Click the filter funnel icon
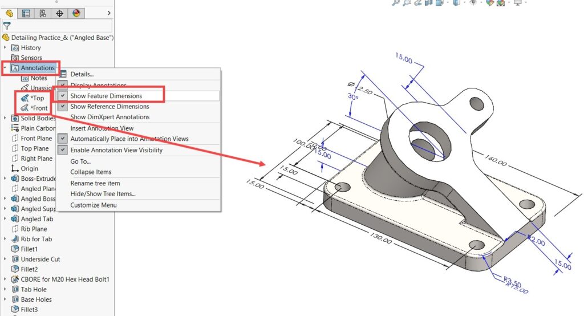The width and height of the screenshot is (584, 316). (x=7, y=26)
